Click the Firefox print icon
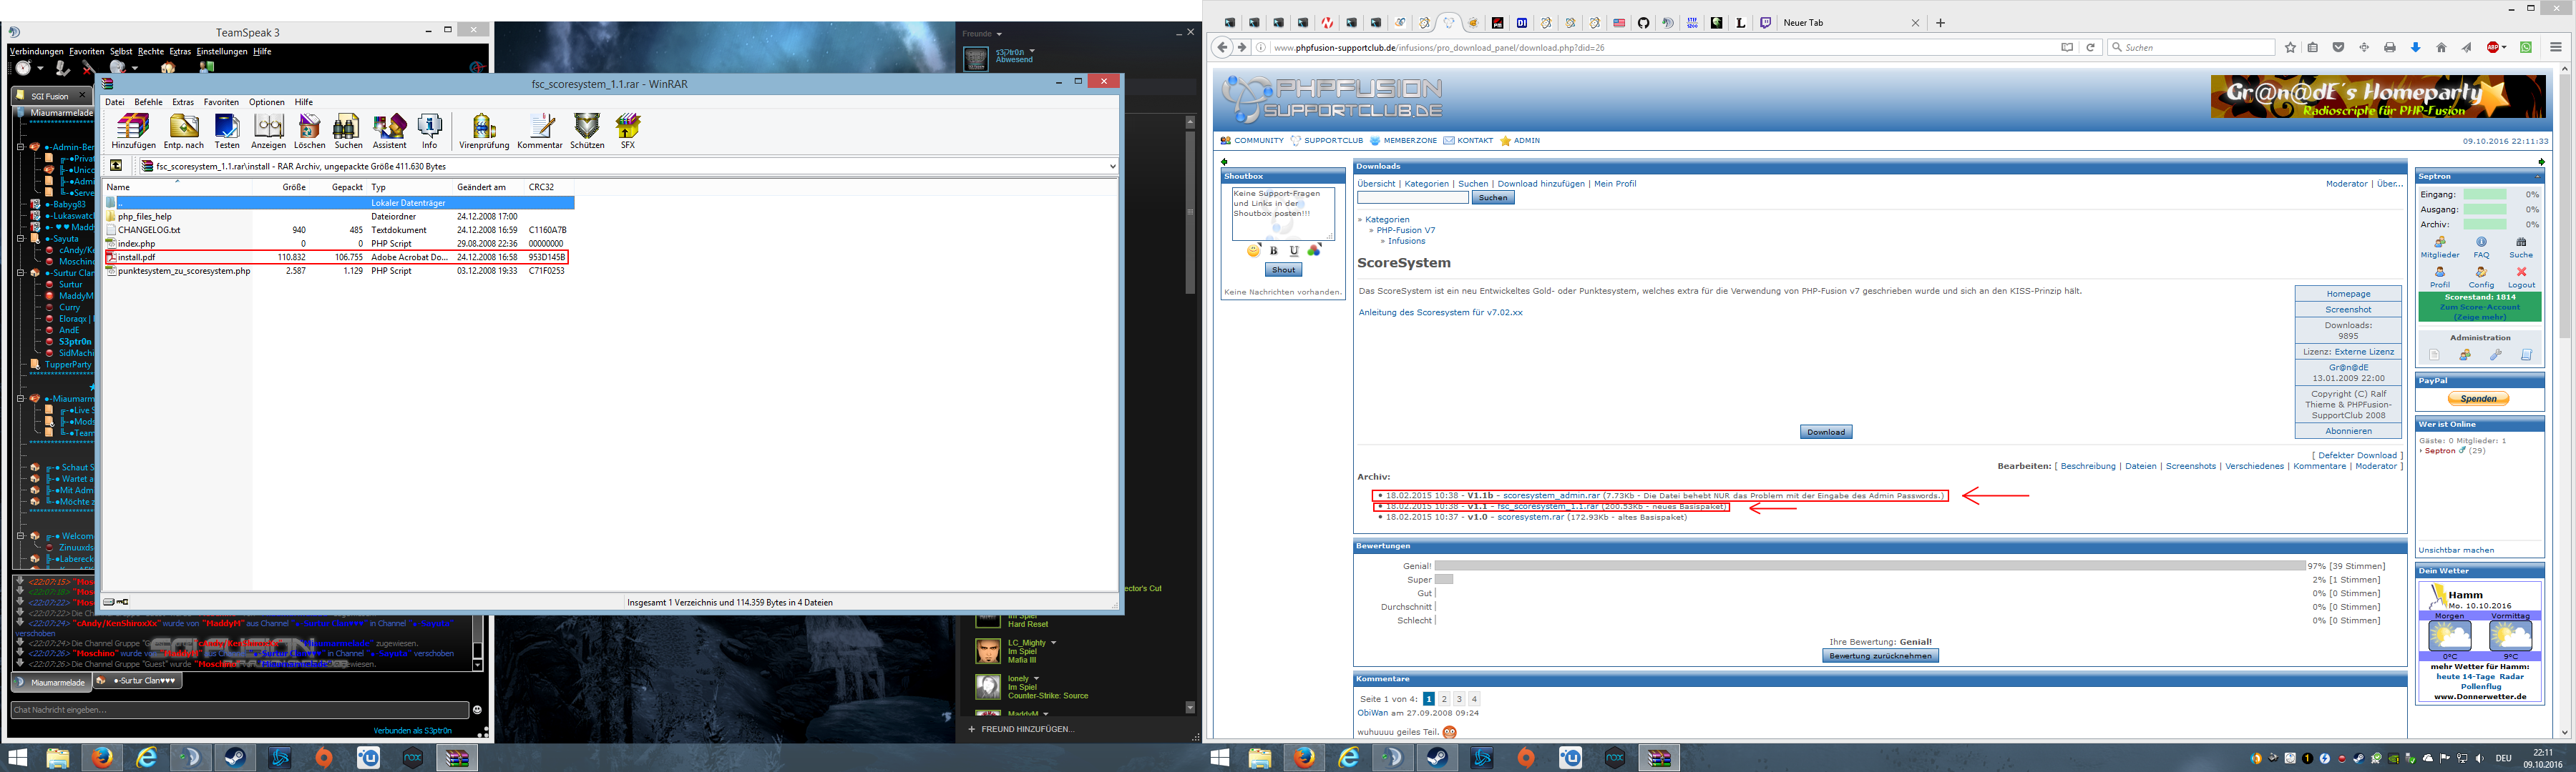2576x772 pixels. [x=2390, y=47]
